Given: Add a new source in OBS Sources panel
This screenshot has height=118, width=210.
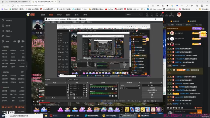Looking at the screenshot, I should (x=69, y=98).
